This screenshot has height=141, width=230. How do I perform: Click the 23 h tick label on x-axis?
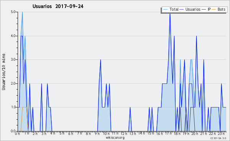pyautogui.click(x=222, y=133)
